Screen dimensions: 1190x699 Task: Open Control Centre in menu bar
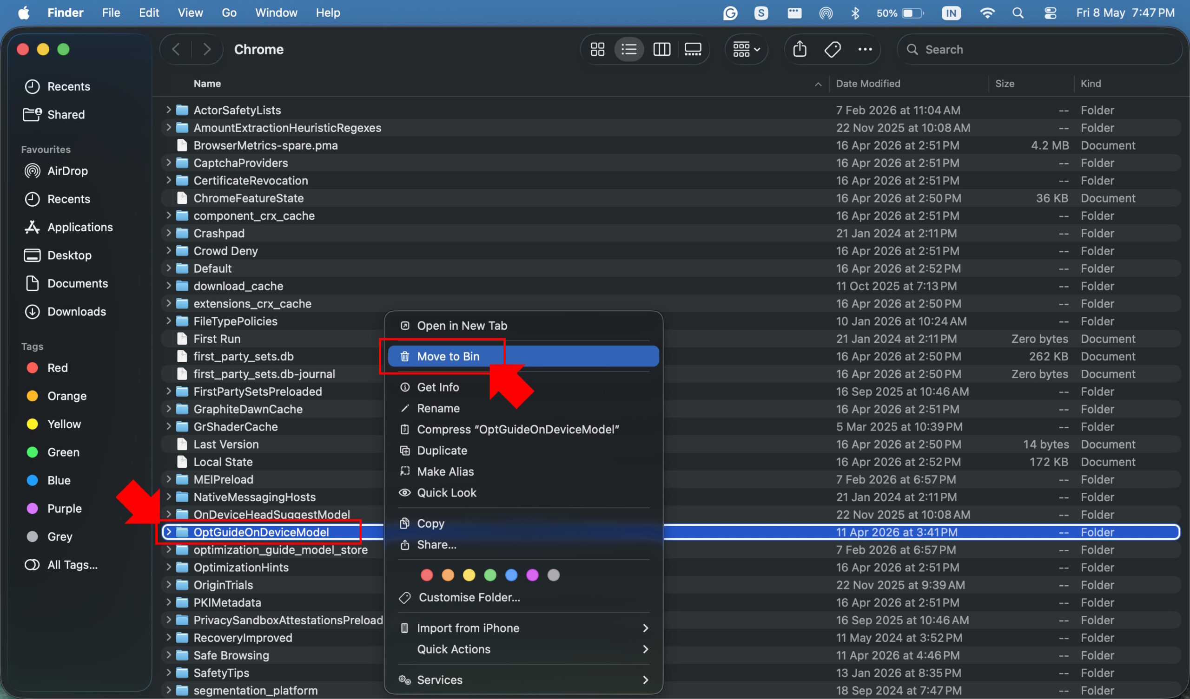point(1050,13)
